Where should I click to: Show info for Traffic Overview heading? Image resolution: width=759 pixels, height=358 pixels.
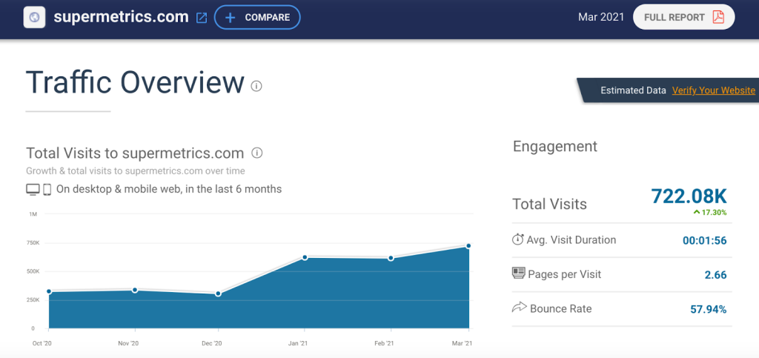click(256, 86)
